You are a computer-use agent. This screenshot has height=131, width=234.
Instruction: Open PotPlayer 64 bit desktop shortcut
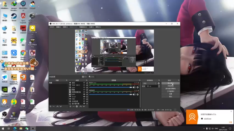(x=32, y=30)
